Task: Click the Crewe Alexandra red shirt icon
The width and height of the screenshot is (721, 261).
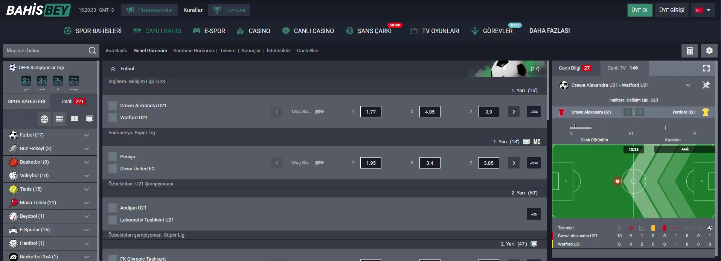Action: (x=562, y=112)
